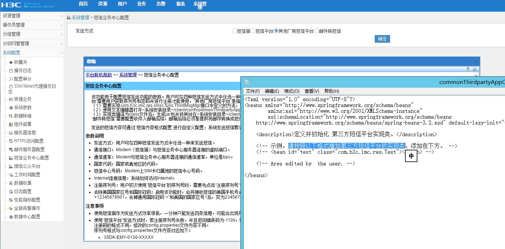The image size is (505, 249).
Task: Click the print icon in the help window
Action: point(475,69)
